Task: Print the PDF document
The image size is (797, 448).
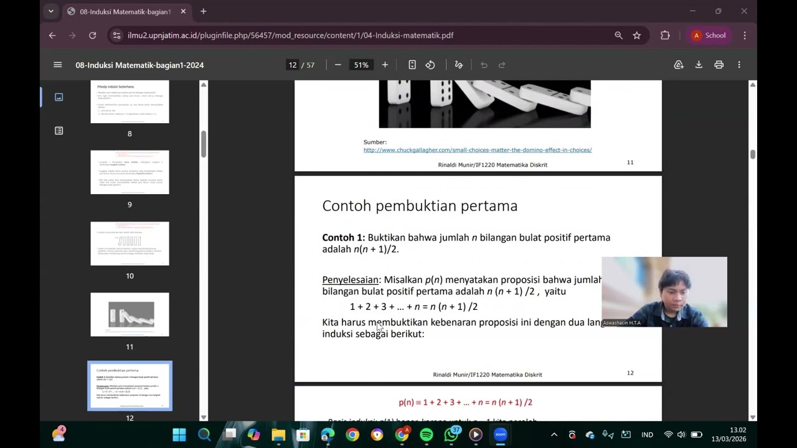Action: [x=719, y=65]
